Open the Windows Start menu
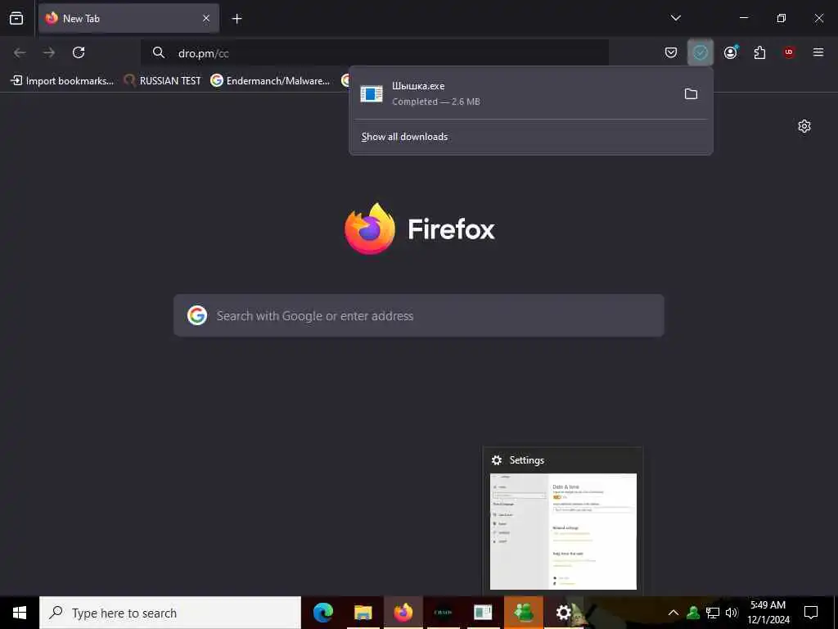The height and width of the screenshot is (629, 838). coord(20,613)
